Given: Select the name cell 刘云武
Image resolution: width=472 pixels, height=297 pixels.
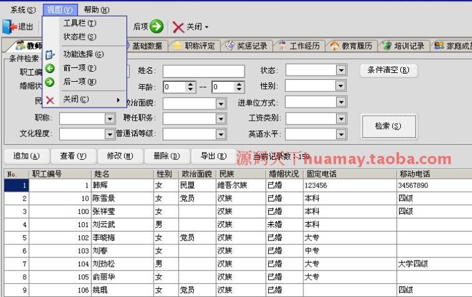Looking at the screenshot, I should point(123,225).
